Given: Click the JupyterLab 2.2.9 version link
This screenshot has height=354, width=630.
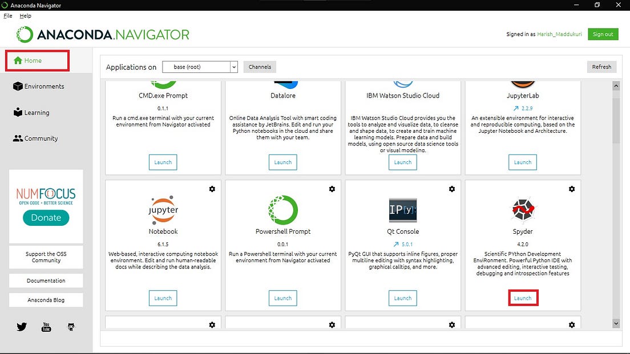Looking at the screenshot, I should pyautogui.click(x=527, y=108).
